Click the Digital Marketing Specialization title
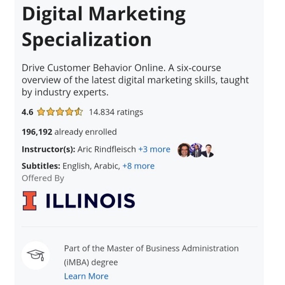 (104, 26)
